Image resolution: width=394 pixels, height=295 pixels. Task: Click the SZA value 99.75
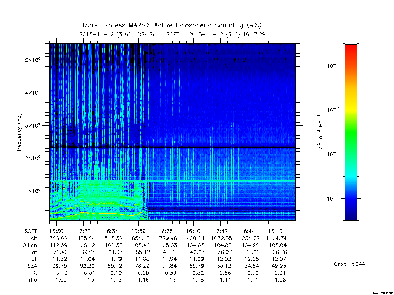pos(59,266)
